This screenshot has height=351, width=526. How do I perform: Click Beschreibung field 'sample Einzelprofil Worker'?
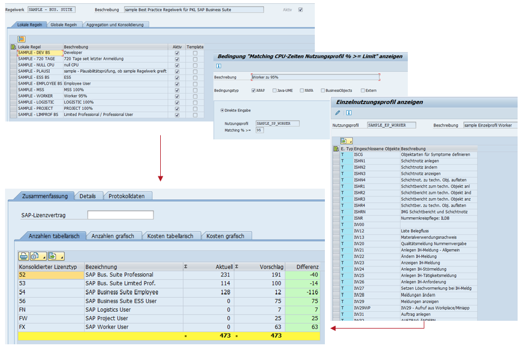click(x=490, y=125)
